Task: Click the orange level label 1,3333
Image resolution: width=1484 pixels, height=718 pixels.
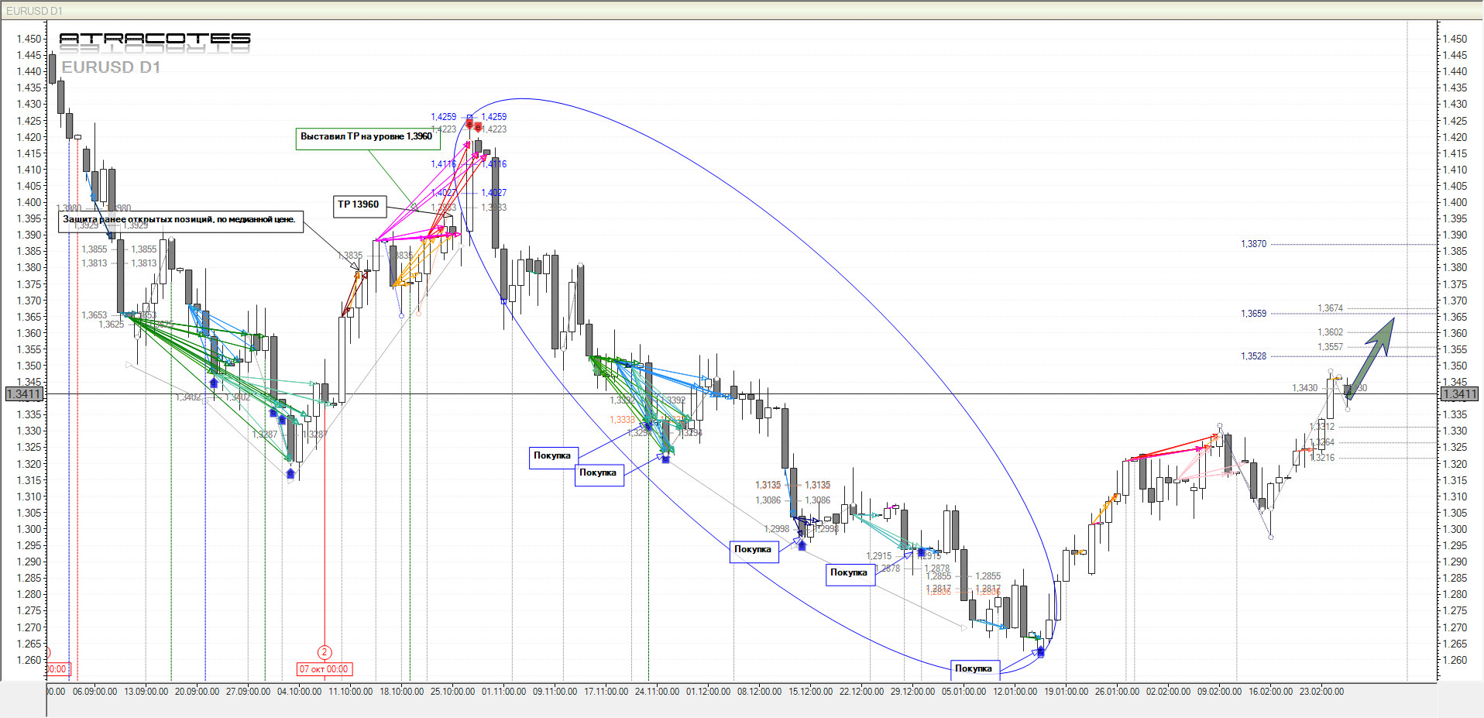Action: (x=622, y=420)
